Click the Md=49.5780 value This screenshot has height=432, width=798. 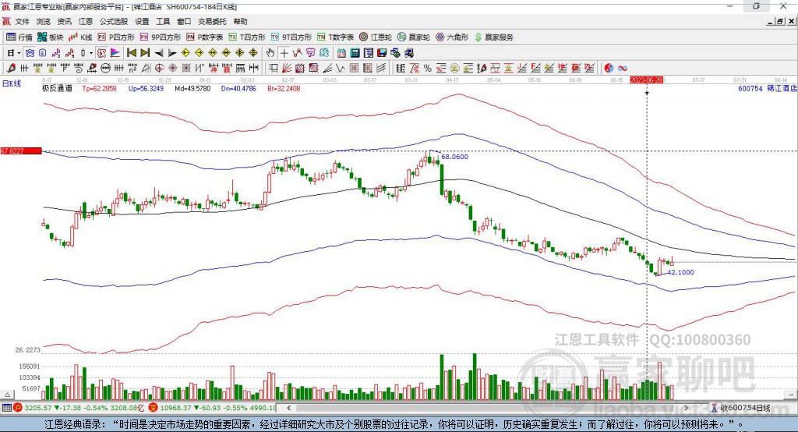pos(192,88)
